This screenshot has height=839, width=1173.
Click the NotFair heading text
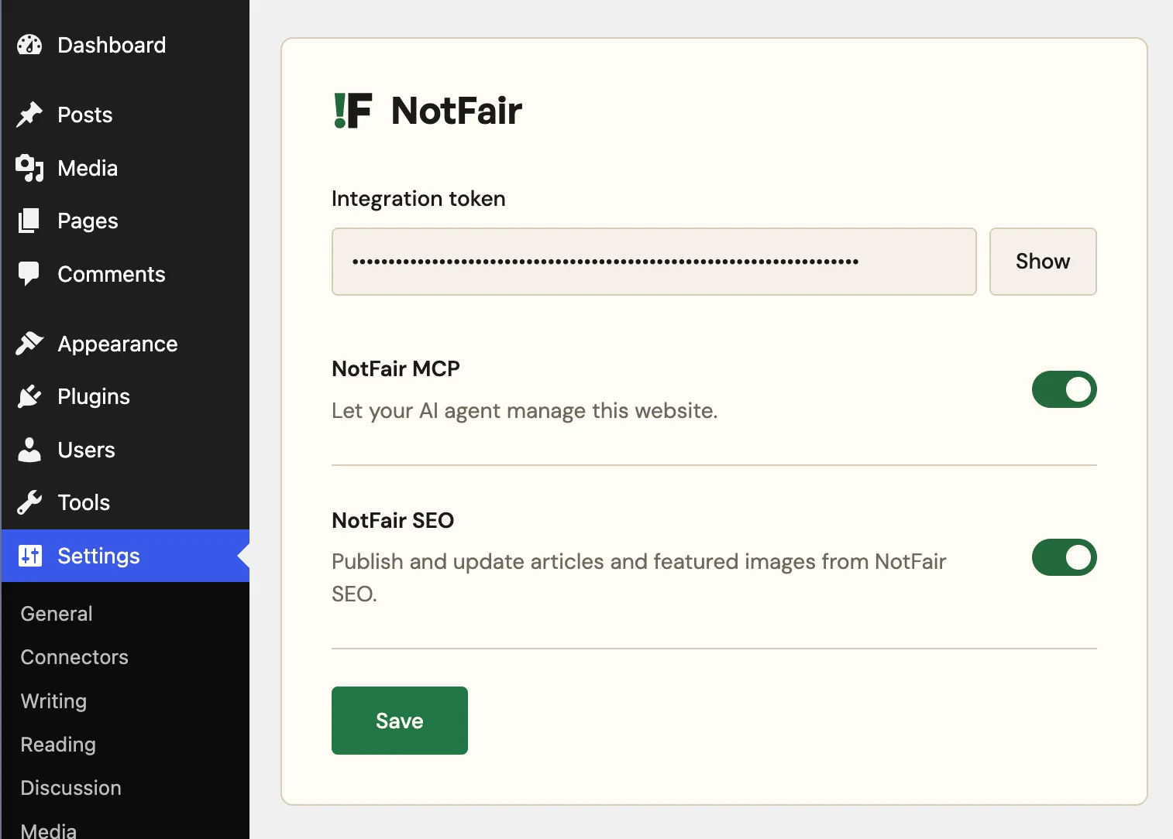coord(456,111)
